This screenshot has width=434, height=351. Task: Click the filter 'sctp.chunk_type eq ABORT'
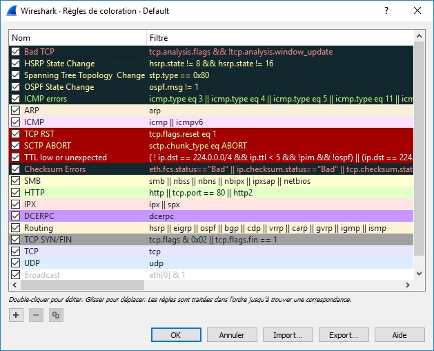tap(197, 146)
